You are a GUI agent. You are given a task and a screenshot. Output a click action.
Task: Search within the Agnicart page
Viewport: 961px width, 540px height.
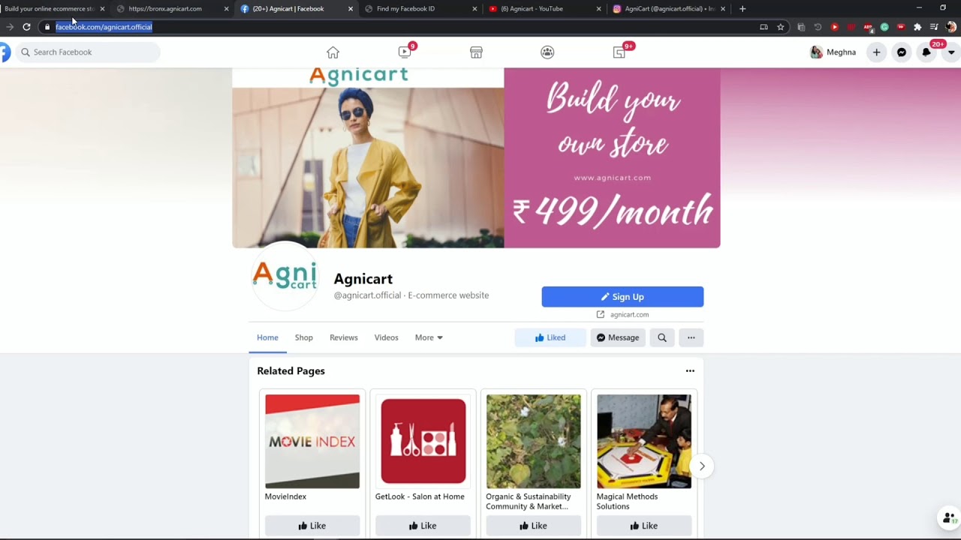point(662,337)
